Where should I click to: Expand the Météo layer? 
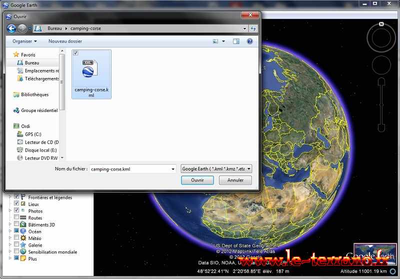click(10, 237)
